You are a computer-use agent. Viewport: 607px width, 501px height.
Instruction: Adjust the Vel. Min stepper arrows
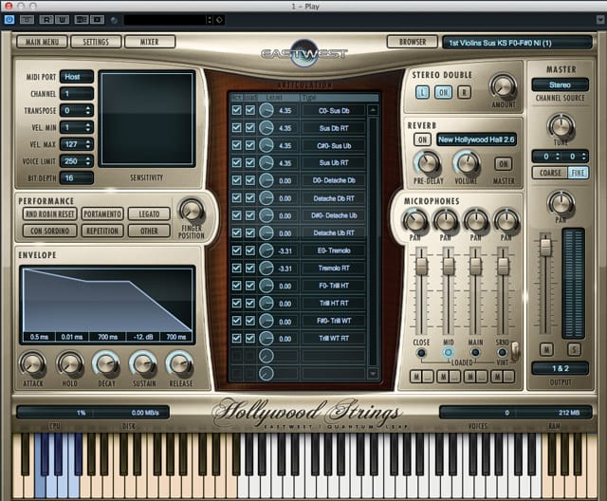tap(88, 127)
